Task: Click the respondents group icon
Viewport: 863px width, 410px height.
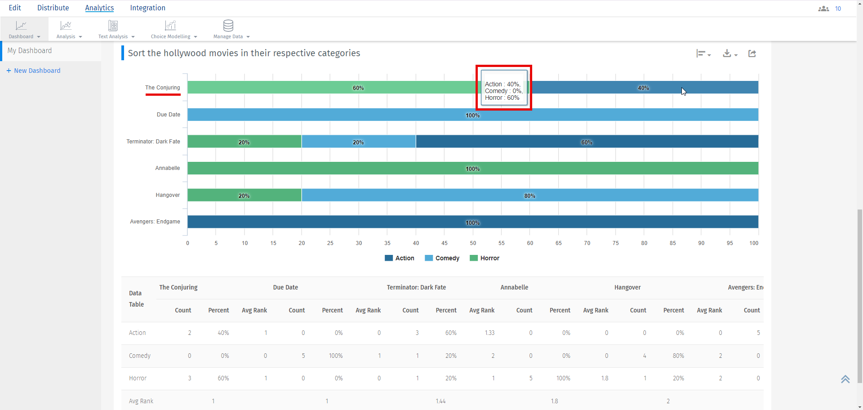Action: tap(823, 9)
